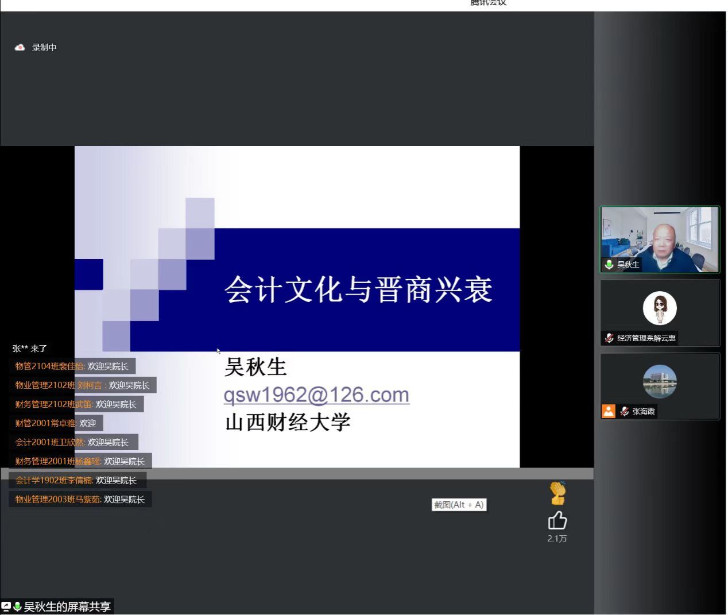The height and width of the screenshot is (615, 728).
Task: Click the clapping hands reaction icon
Action: pyautogui.click(x=557, y=493)
